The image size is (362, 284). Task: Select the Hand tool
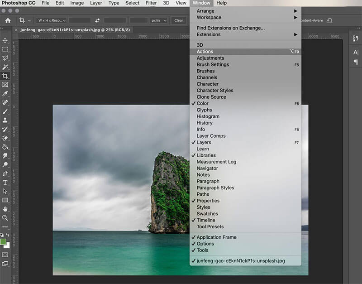5,209
